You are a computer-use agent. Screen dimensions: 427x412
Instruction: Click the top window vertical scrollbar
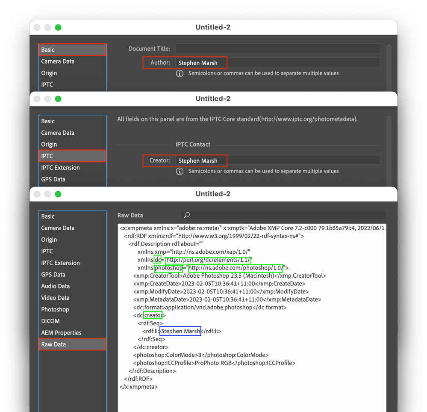(389, 68)
